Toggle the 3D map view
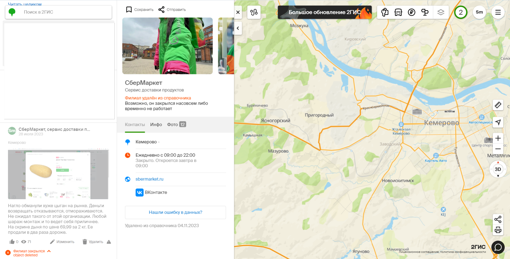 [498, 169]
